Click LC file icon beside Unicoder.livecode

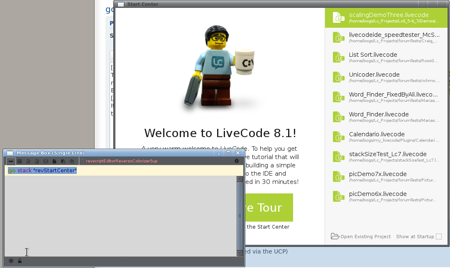point(339,77)
